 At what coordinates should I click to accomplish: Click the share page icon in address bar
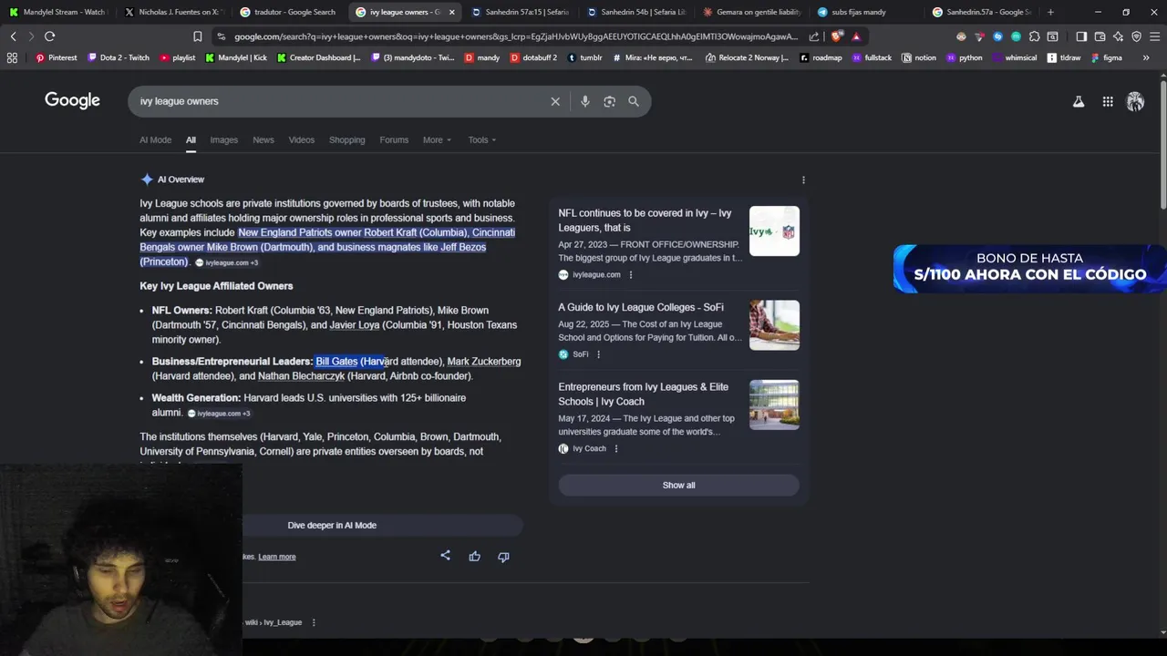click(813, 36)
